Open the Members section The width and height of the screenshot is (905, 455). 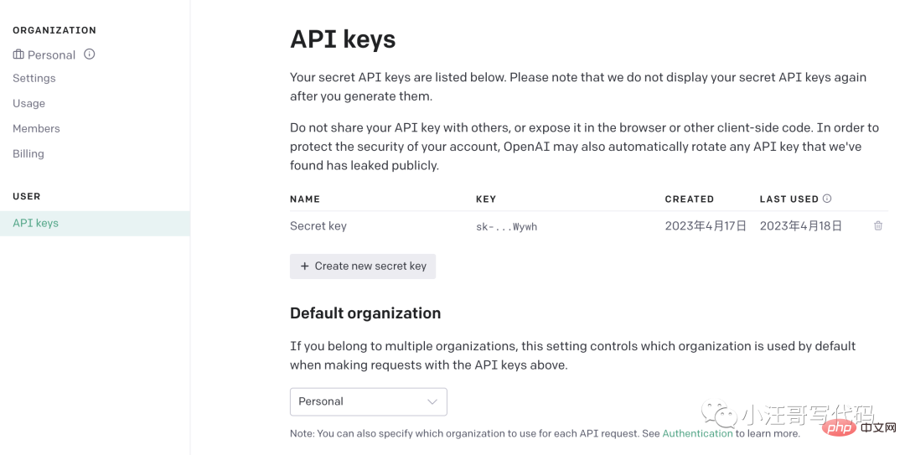tap(36, 128)
